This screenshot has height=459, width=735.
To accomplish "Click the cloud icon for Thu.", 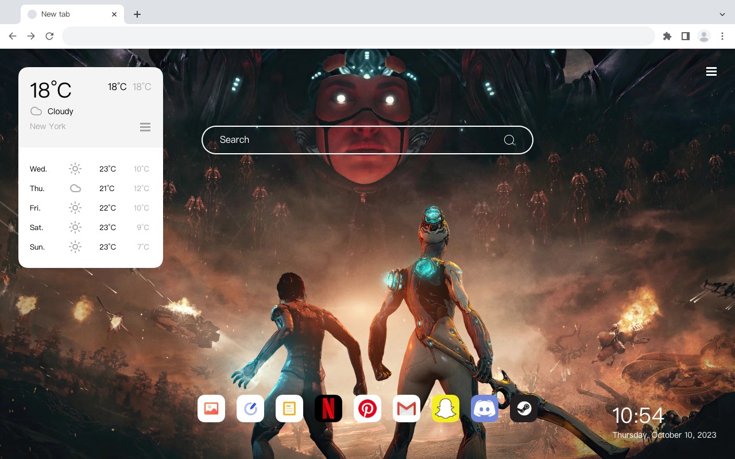I will click(75, 188).
